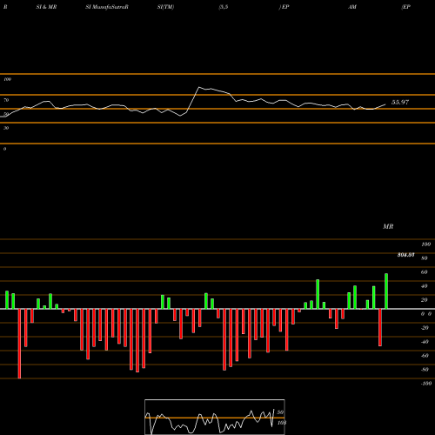Click the MR axis label -20

pos(425,328)
